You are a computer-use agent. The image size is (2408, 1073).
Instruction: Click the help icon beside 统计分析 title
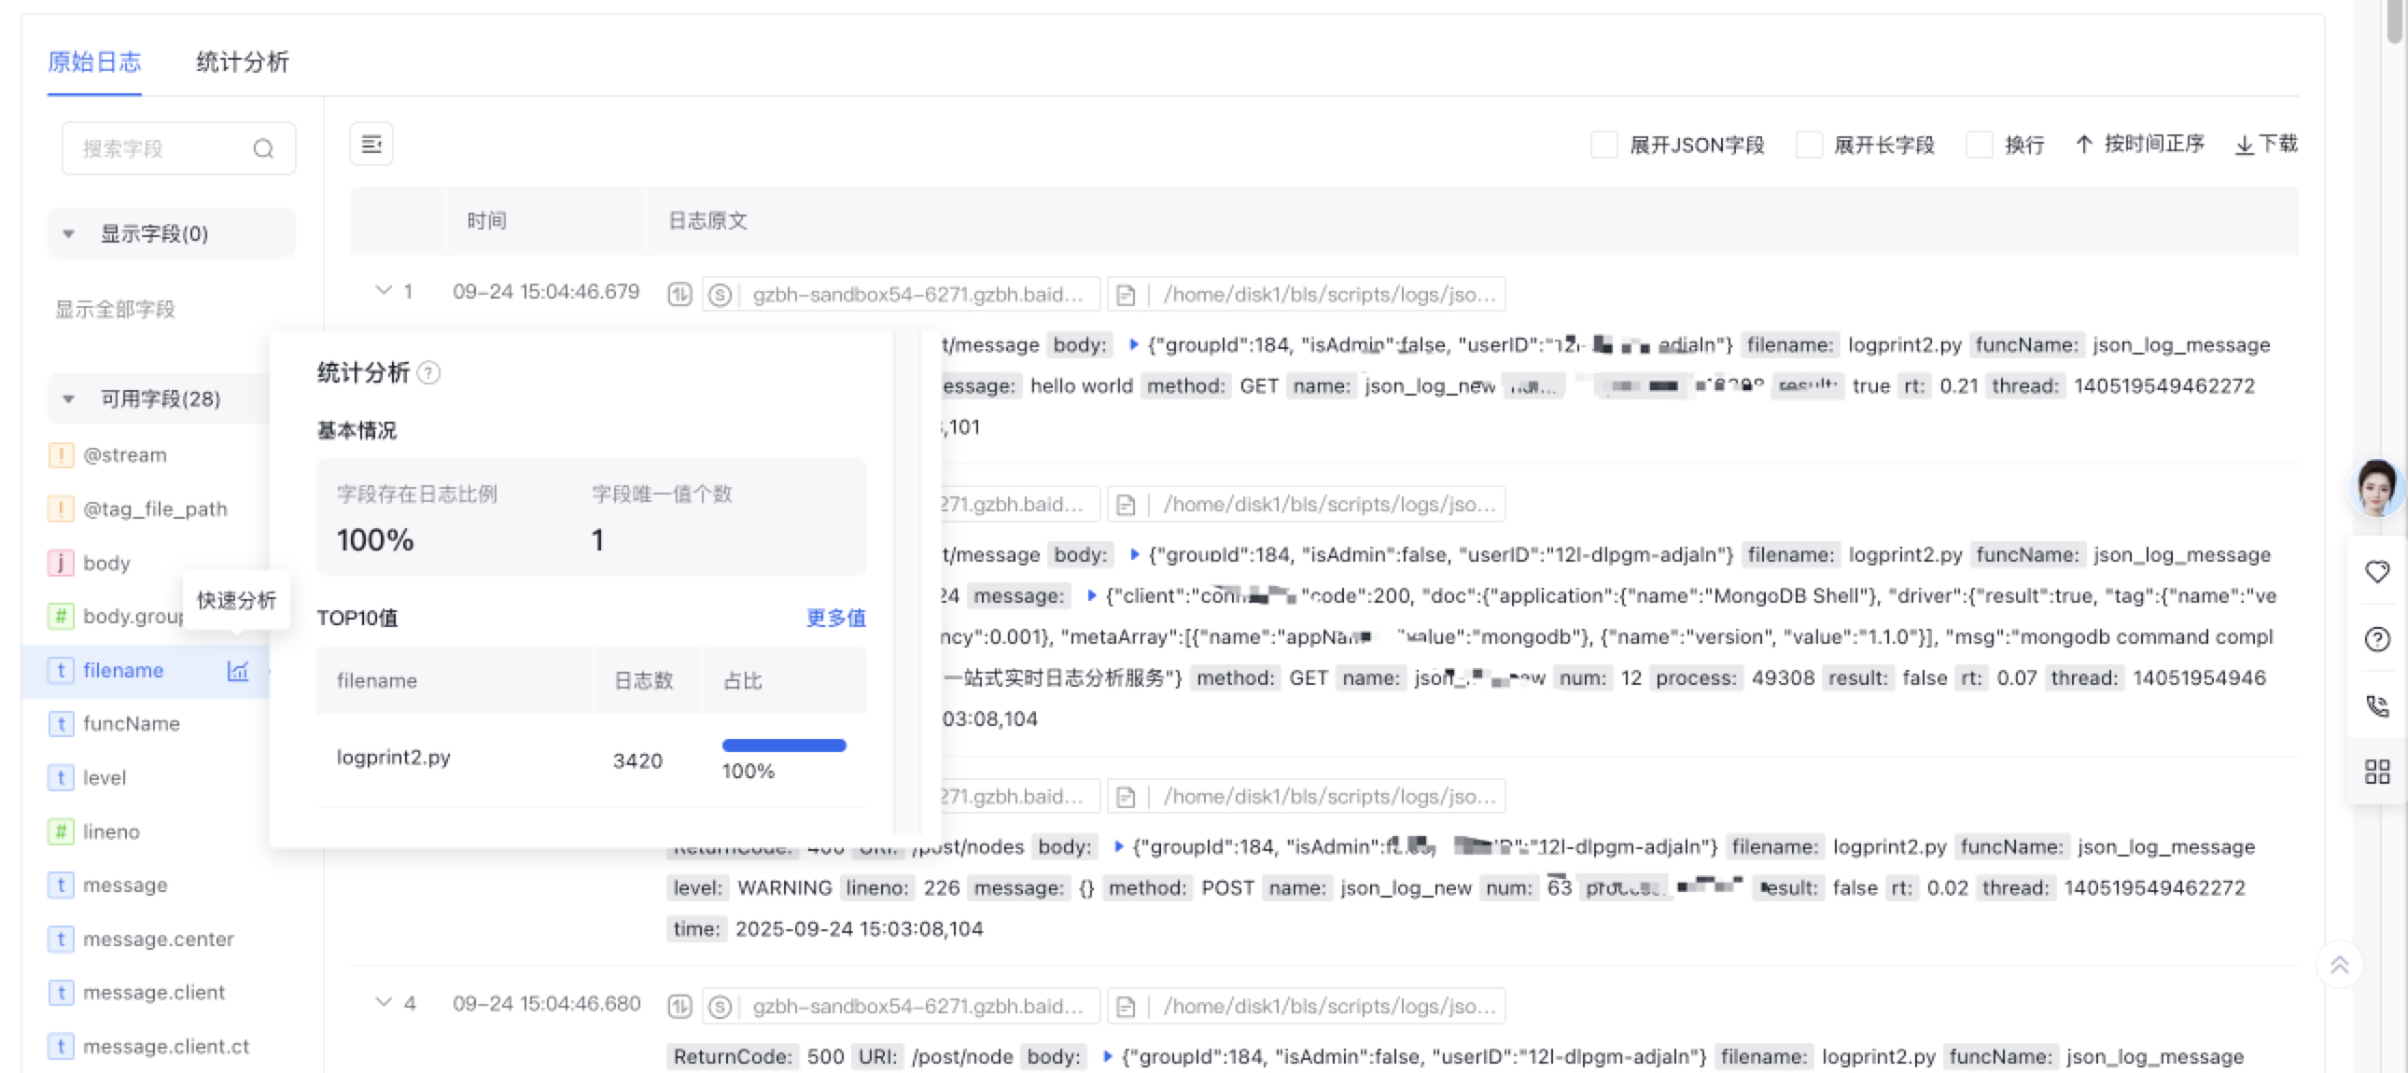(x=429, y=373)
